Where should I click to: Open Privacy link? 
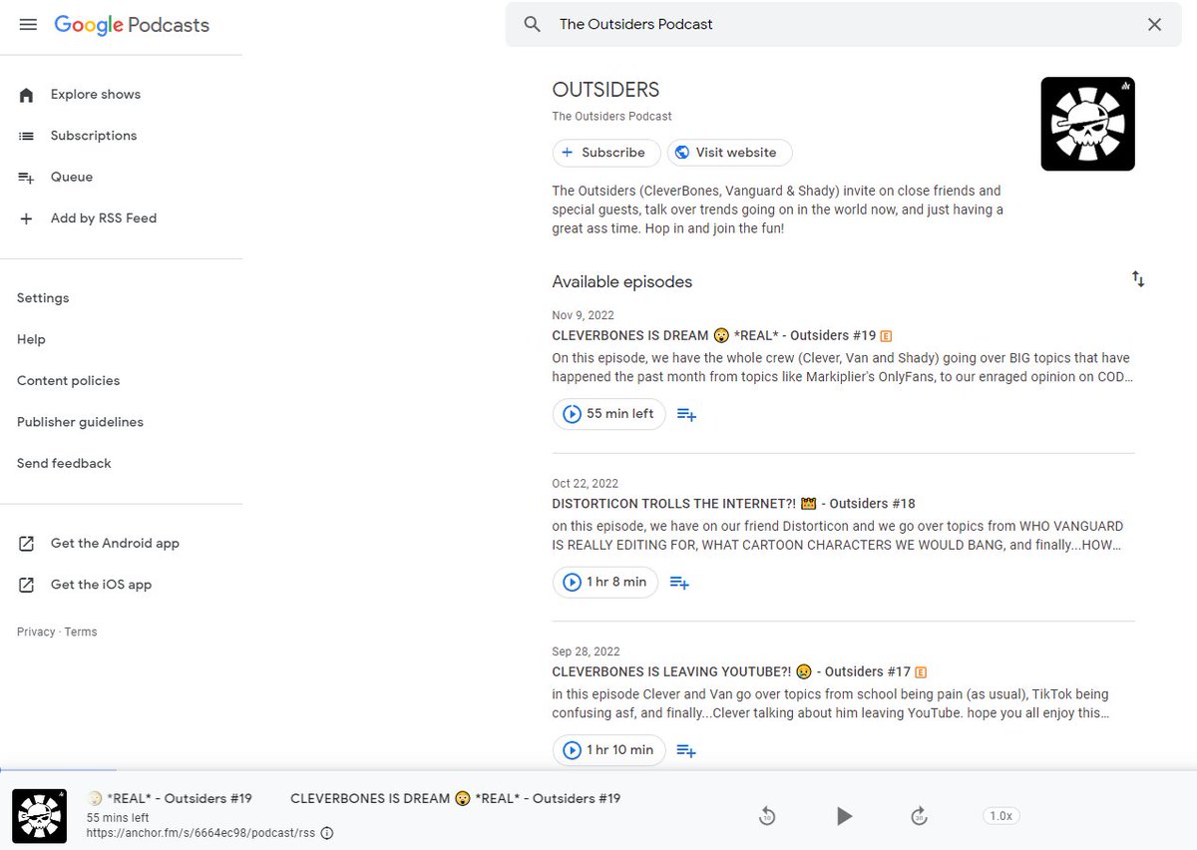[x=36, y=632]
